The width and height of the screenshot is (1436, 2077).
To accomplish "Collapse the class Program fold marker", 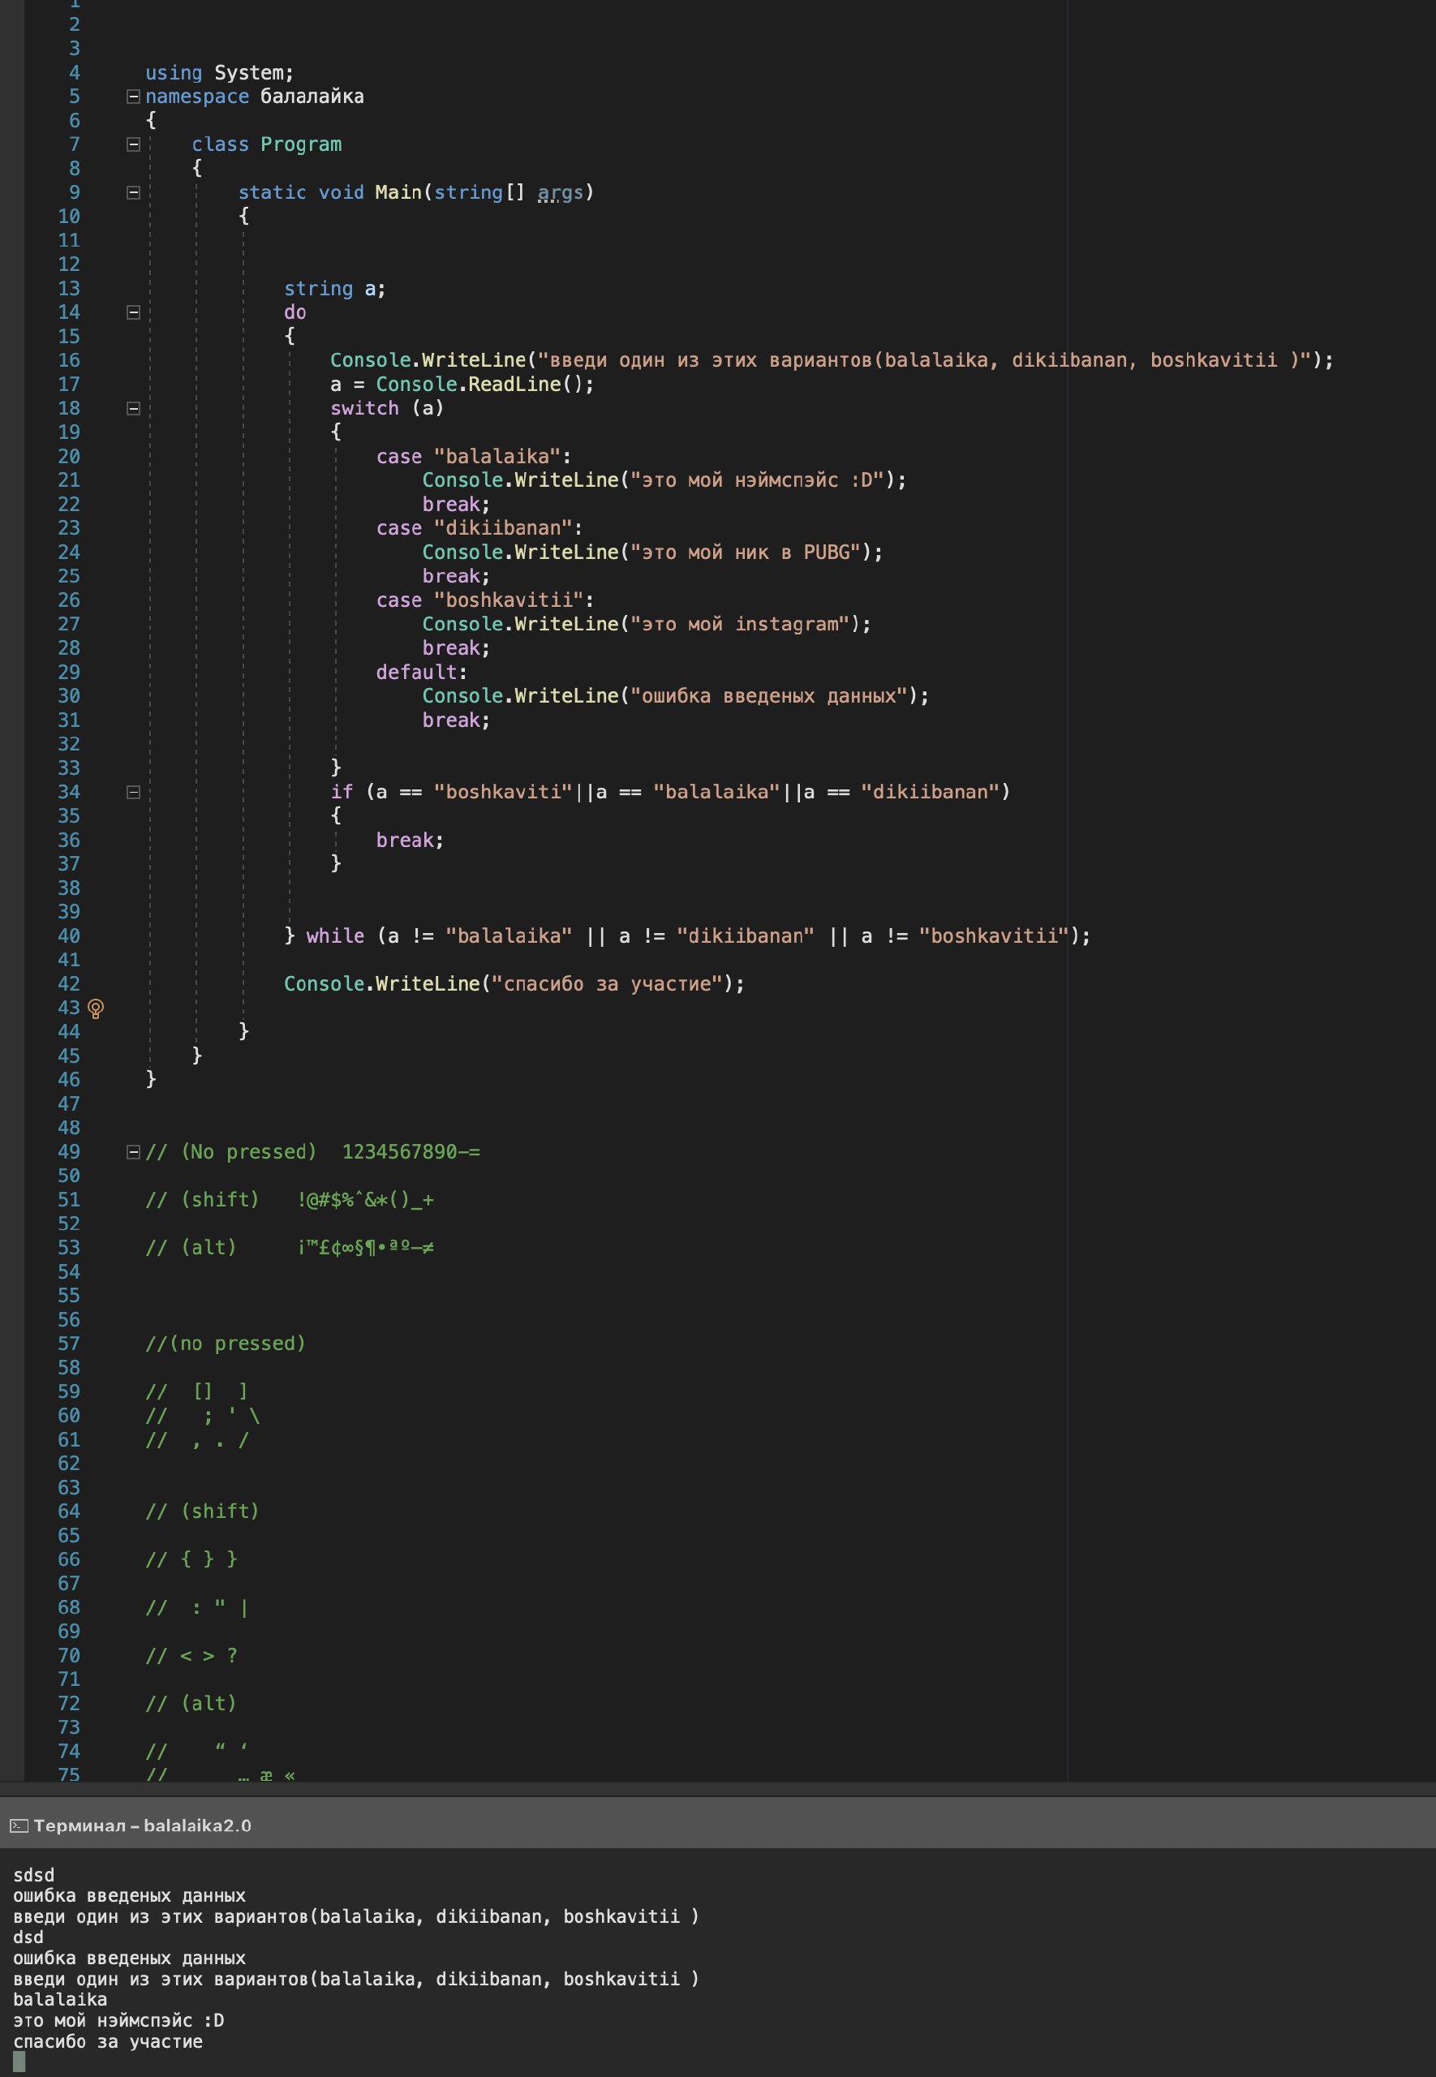I will (x=133, y=144).
